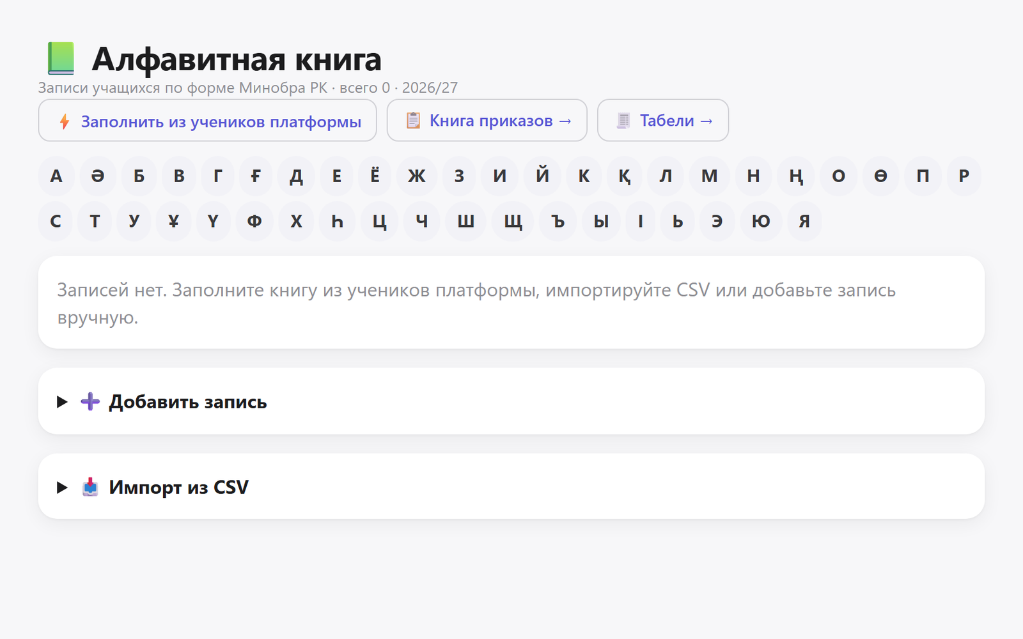Pick letter И in alphabet row
Viewport: 1023px width, 639px height.
(x=500, y=176)
